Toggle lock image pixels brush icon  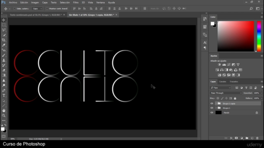222,98
